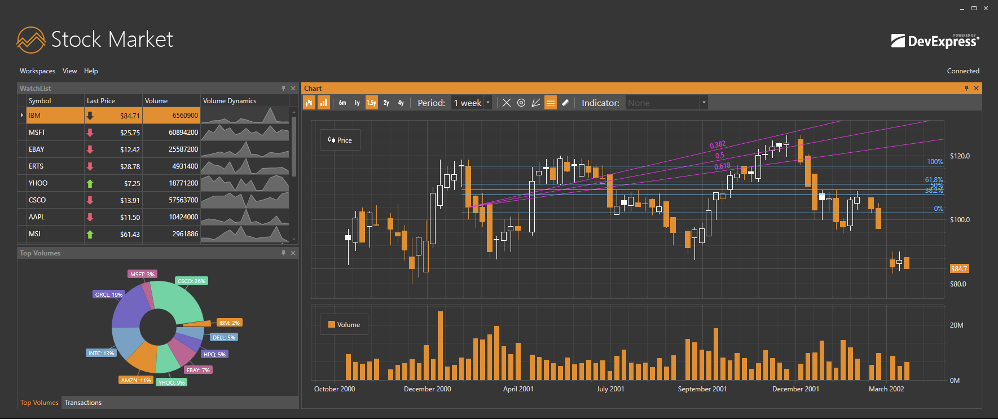Screen dimensions: 998x419
Task: Click the Volume legend marker
Action: tap(332, 324)
